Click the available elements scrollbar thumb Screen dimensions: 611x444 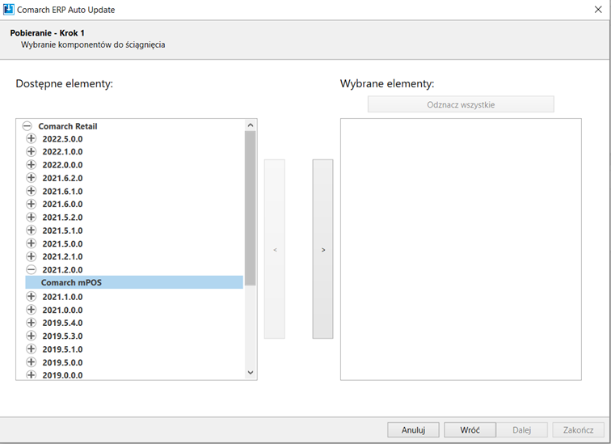coord(251,208)
